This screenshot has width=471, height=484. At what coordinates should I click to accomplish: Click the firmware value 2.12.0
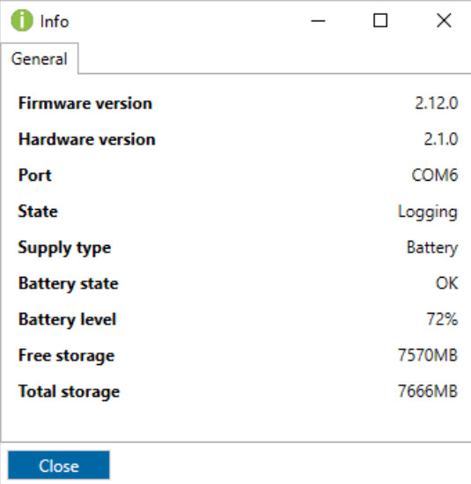(436, 103)
